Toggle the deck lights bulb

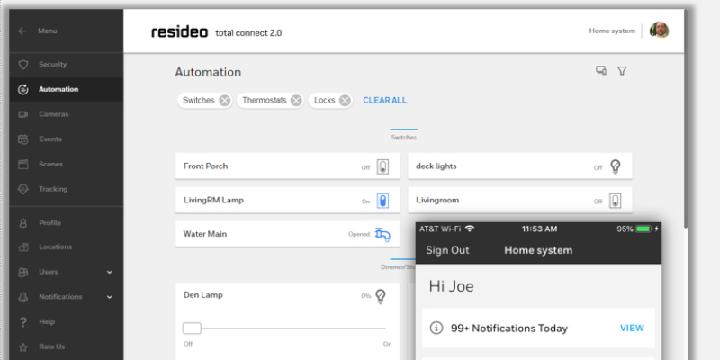pyautogui.click(x=616, y=166)
